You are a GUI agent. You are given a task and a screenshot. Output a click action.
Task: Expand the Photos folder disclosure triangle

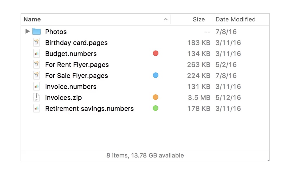(x=27, y=32)
